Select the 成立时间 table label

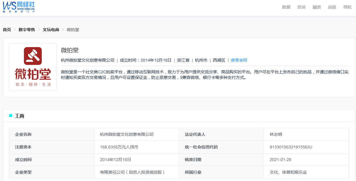tap(23, 160)
